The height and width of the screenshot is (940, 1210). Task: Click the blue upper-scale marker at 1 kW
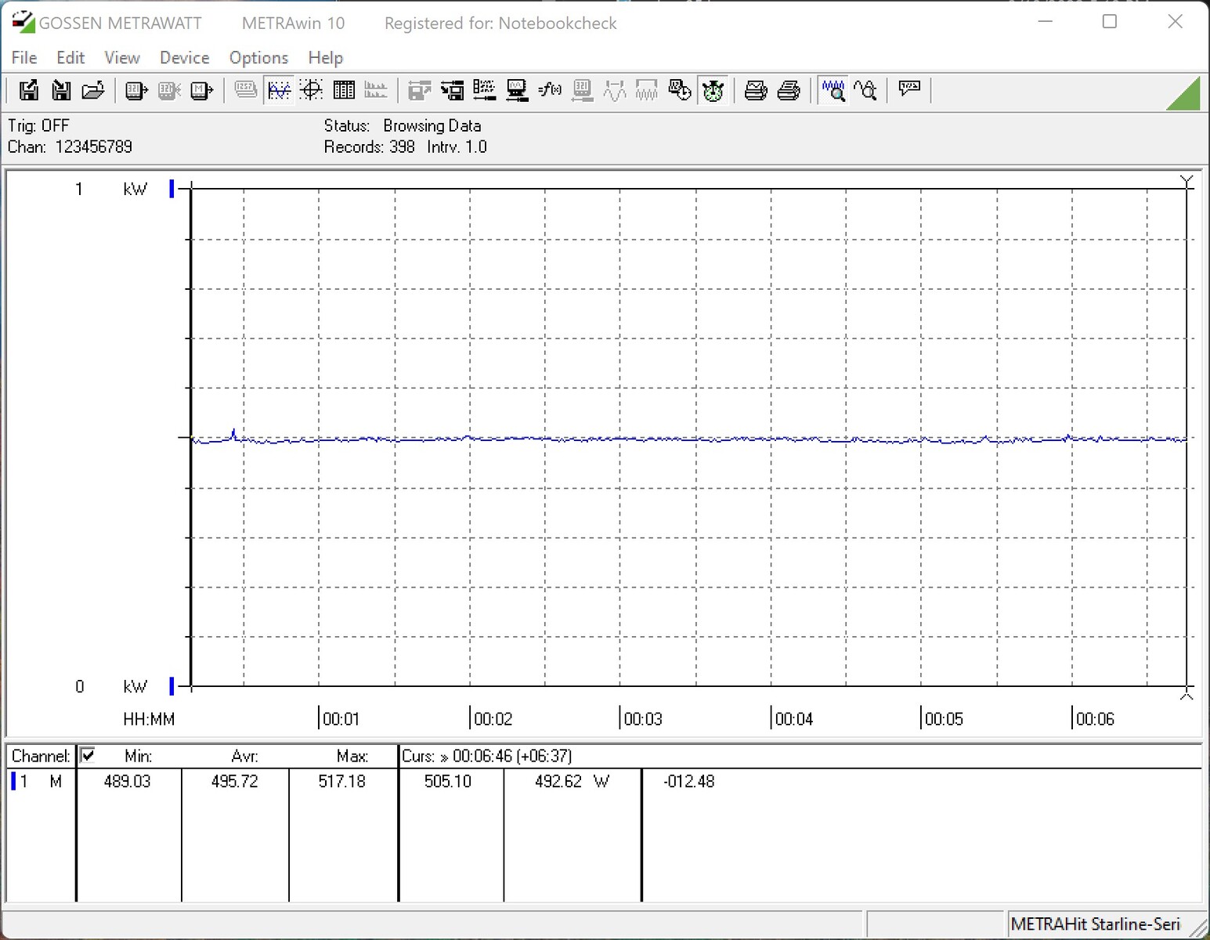(172, 189)
